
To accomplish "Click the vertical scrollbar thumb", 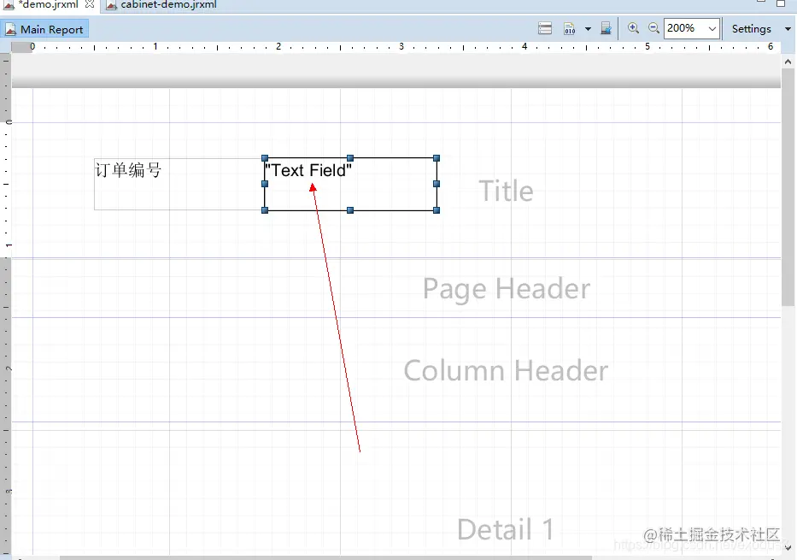I will tap(788, 187).
